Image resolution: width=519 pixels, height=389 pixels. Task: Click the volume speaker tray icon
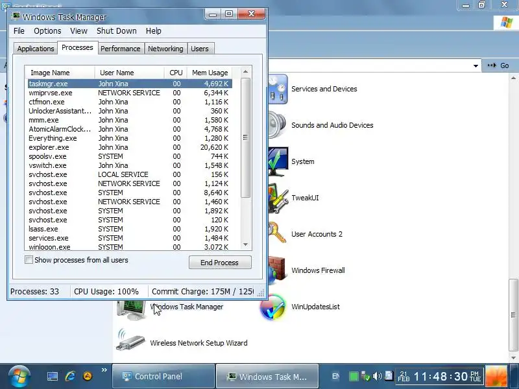click(x=377, y=376)
